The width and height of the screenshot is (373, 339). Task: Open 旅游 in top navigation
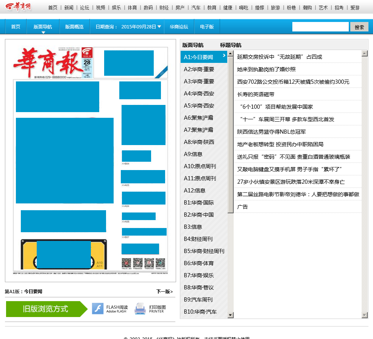275,8
